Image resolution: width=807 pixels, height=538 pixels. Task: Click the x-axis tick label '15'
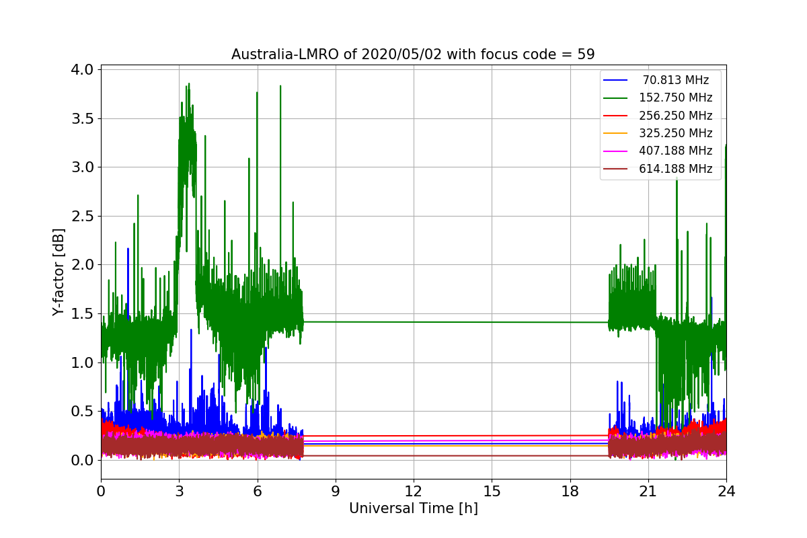pyautogui.click(x=492, y=491)
